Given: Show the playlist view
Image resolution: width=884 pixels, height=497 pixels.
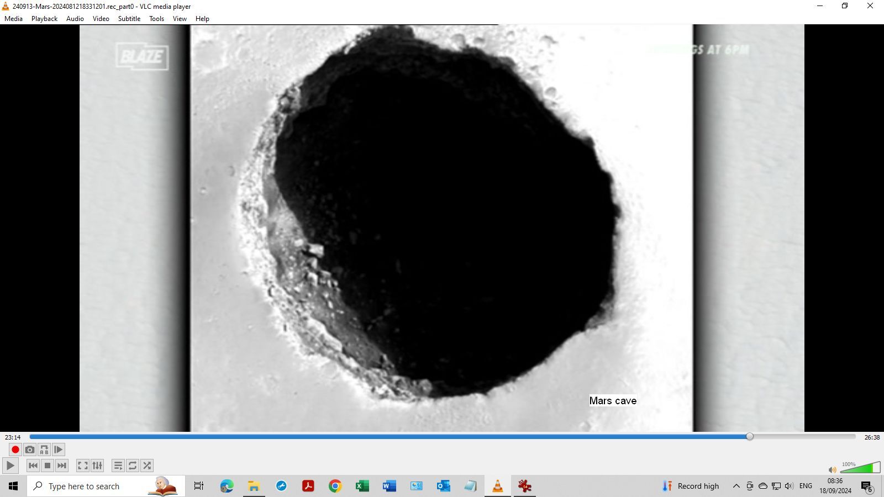Looking at the screenshot, I should tap(118, 466).
